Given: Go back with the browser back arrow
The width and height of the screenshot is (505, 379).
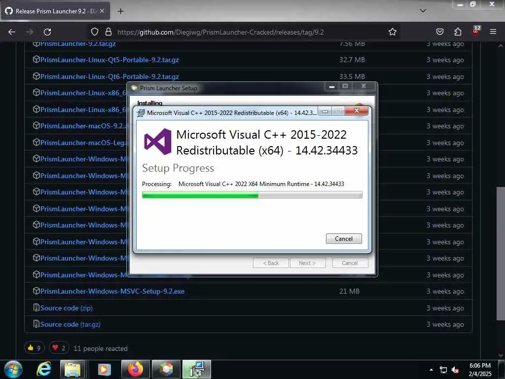Looking at the screenshot, I should [12, 32].
